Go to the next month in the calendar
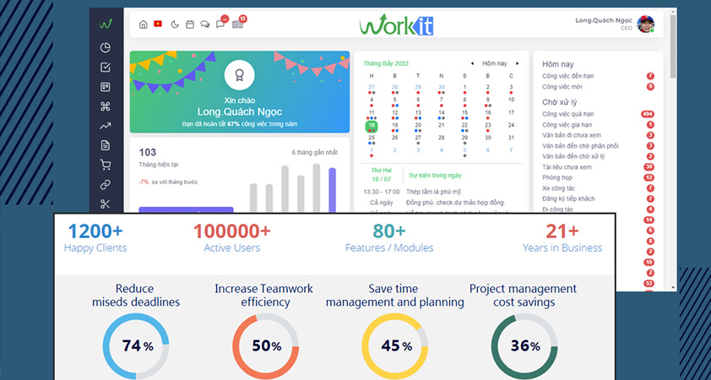 pos(517,63)
